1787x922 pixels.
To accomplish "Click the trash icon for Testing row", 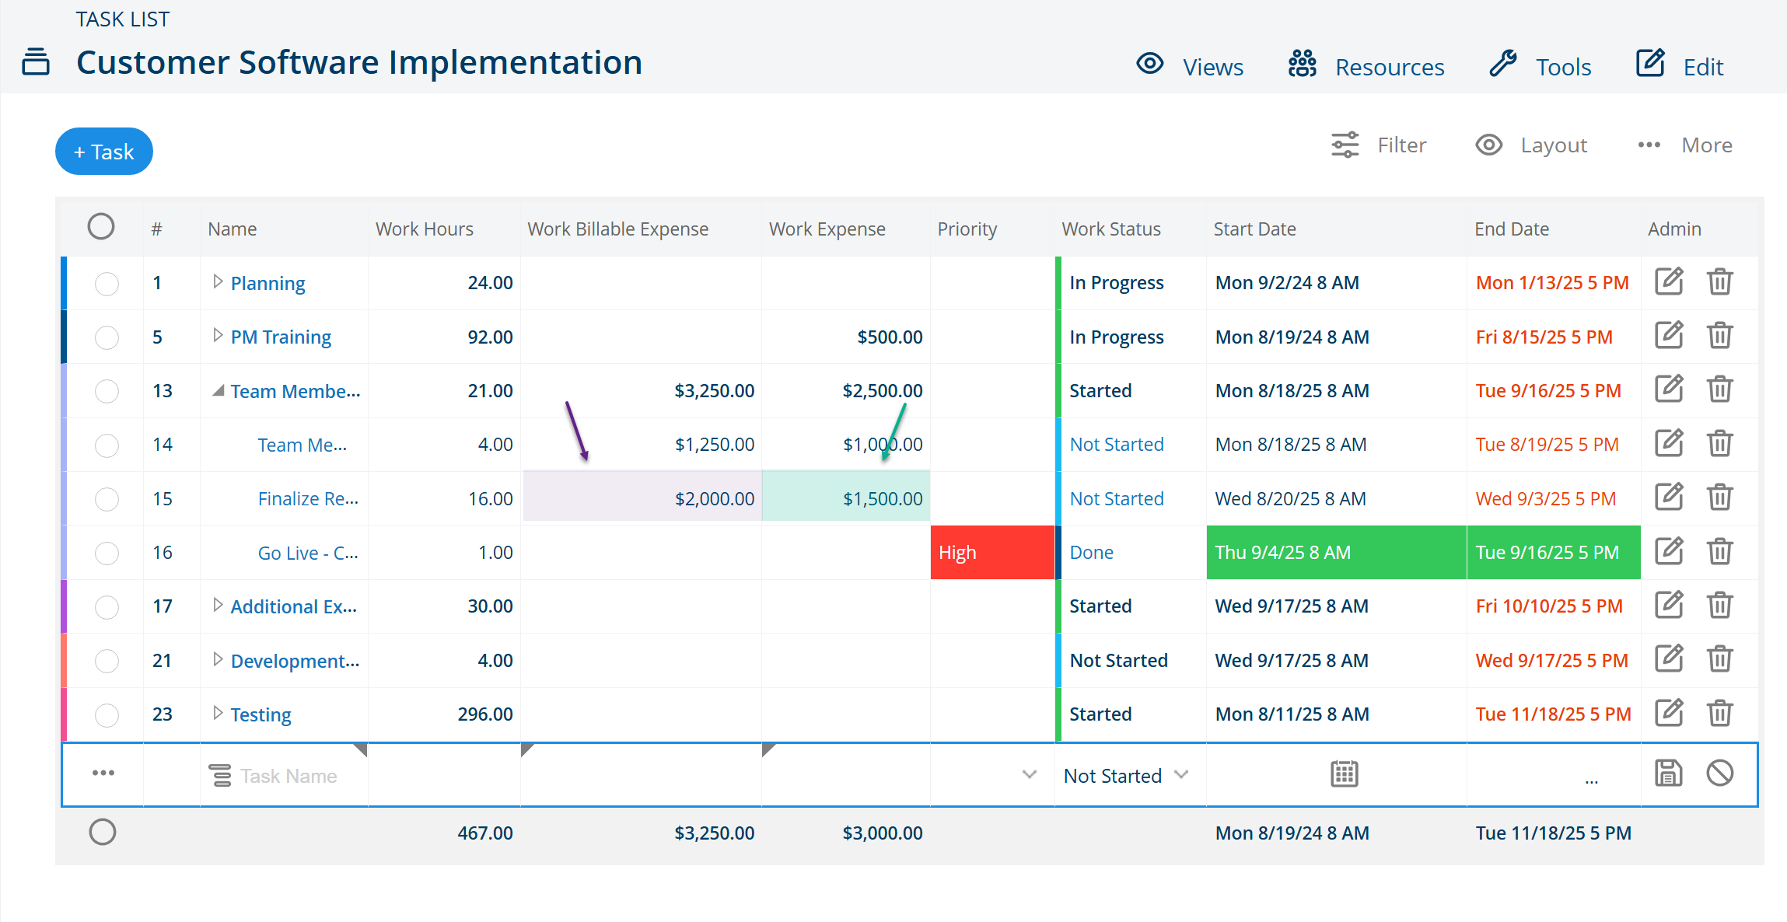I will pyautogui.click(x=1719, y=713).
